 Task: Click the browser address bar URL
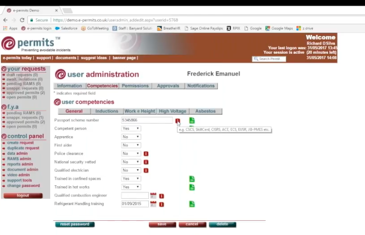pyautogui.click(x=116, y=20)
